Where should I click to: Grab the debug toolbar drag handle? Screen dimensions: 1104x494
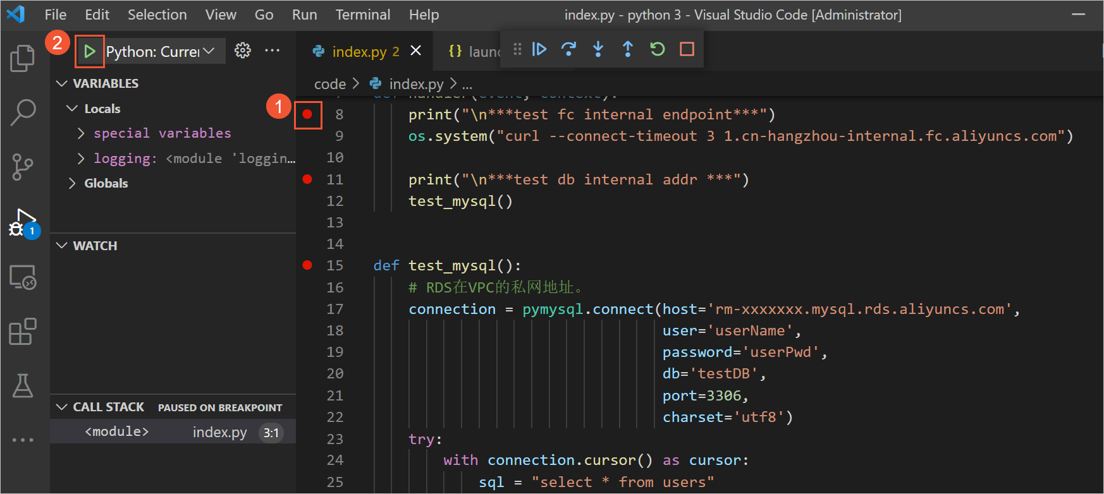point(517,49)
